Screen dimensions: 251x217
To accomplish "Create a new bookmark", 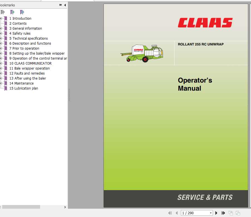I will (12, 12).
